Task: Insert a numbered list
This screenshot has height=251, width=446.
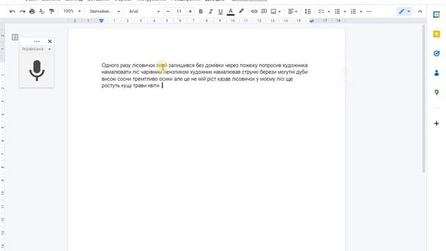Action: coord(353,11)
